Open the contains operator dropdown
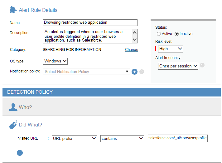Viewport: 222px width, 163px height. (x=122, y=138)
